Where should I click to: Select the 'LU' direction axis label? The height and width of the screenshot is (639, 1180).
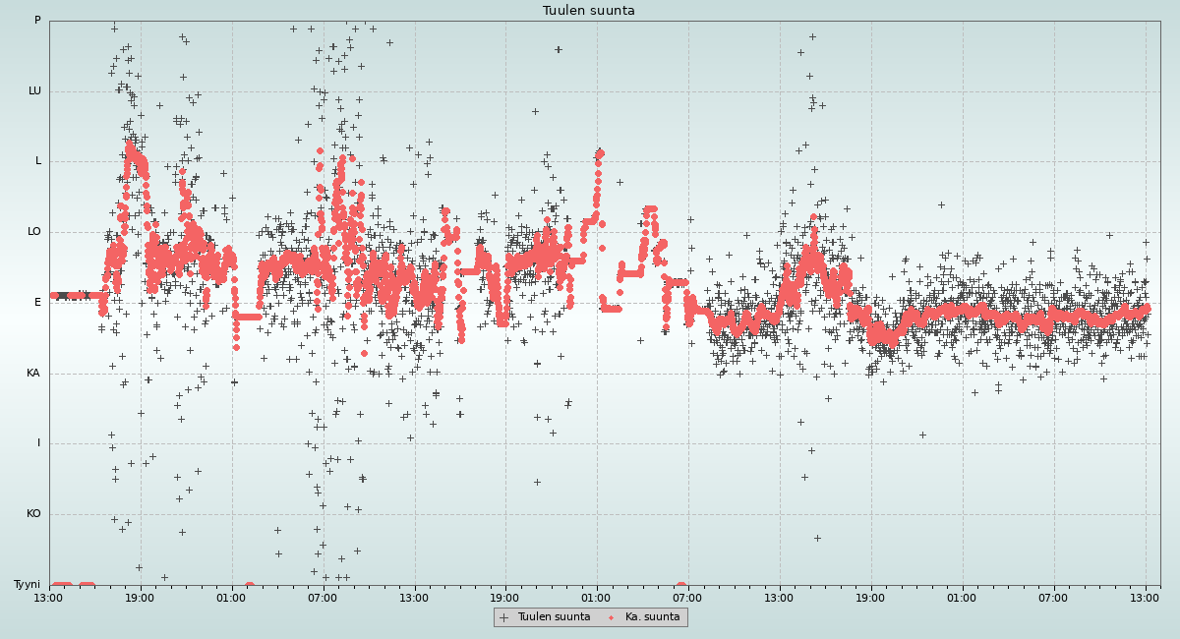(x=34, y=91)
